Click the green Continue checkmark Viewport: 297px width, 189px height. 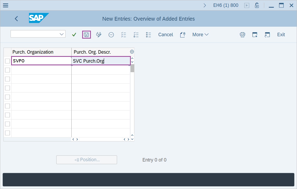74,35
